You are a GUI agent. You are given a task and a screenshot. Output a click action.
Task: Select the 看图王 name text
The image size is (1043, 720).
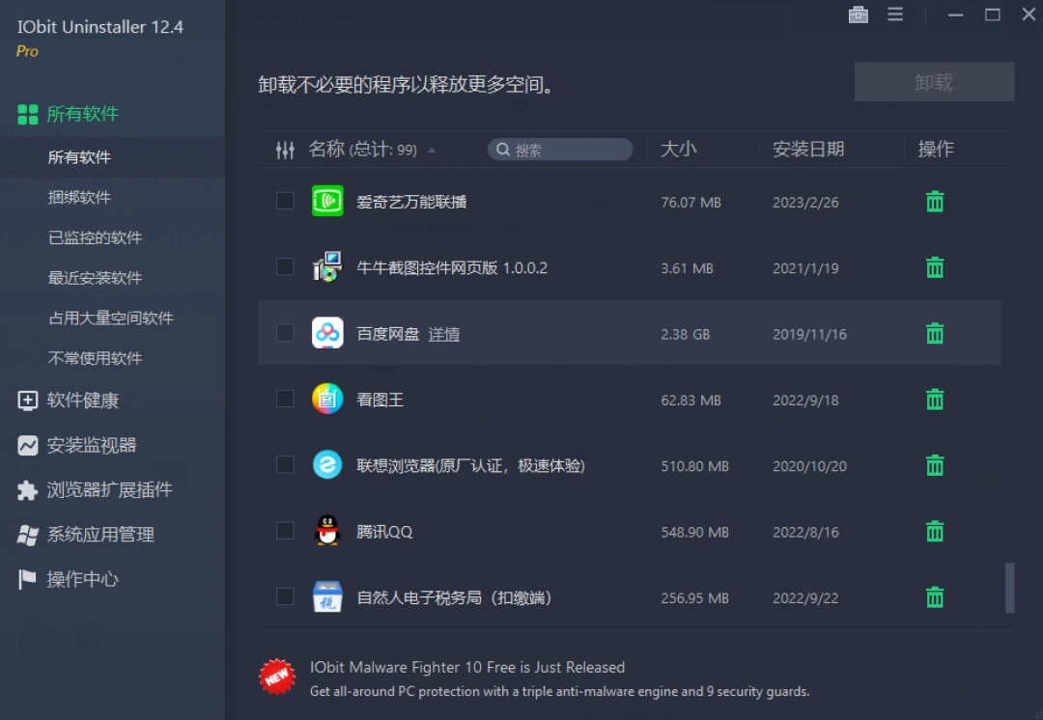[380, 400]
